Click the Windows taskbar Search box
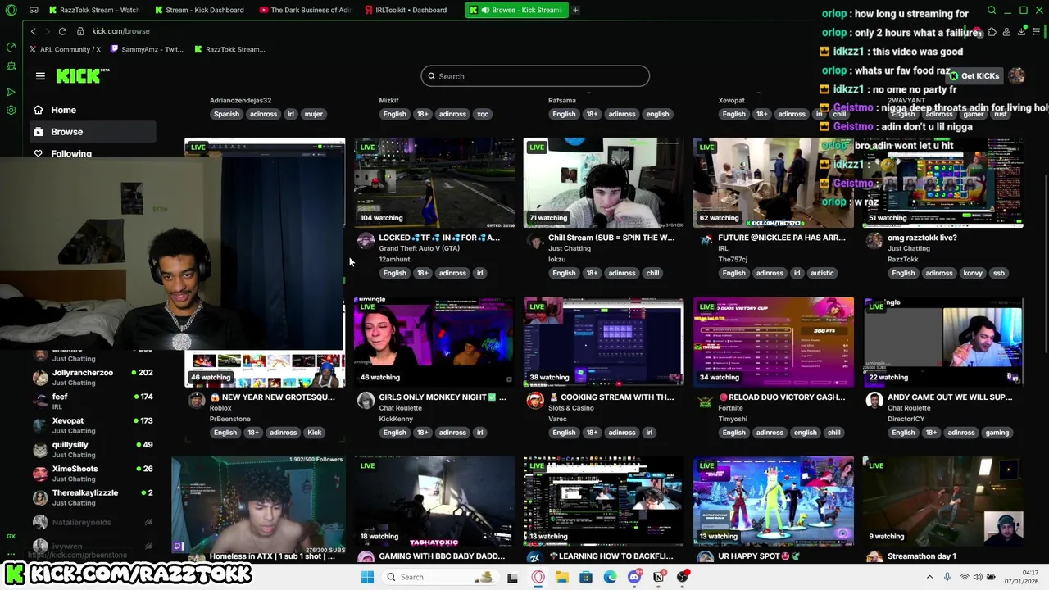This screenshot has width=1049, height=590. (441, 577)
